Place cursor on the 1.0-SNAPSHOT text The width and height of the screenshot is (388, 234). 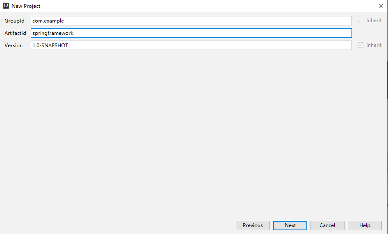(x=50, y=45)
